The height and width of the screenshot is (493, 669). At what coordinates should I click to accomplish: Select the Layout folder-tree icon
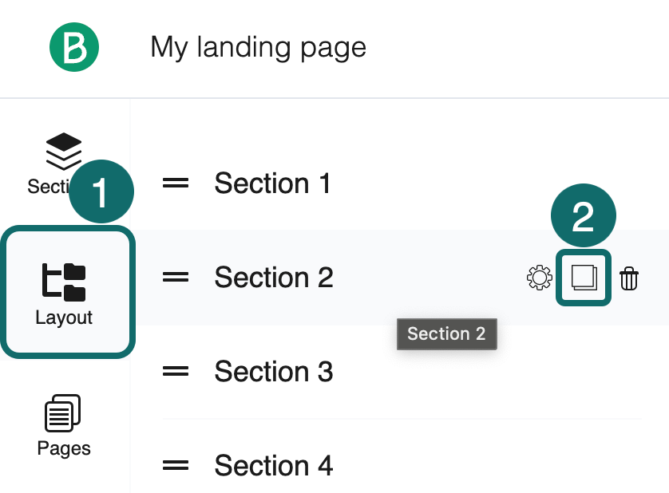click(x=64, y=282)
